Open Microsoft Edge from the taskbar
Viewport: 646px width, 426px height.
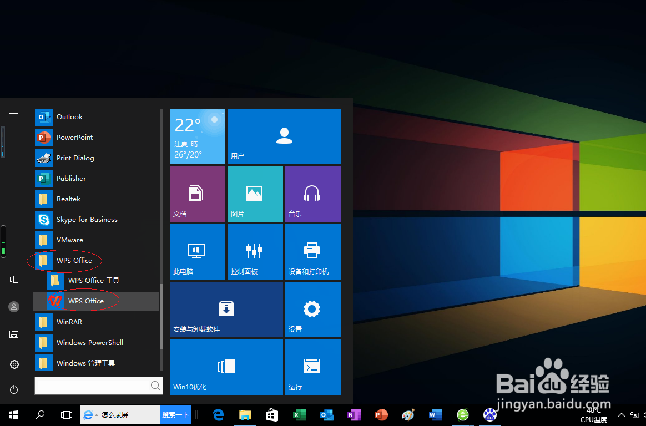[218, 415]
